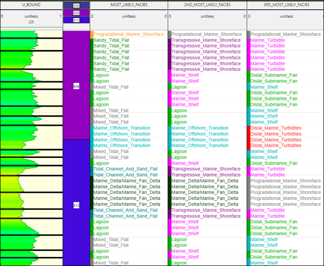Screen dimensions: 324x266
Task: Select the B10 label inside blue zone
Action: [76, 206]
